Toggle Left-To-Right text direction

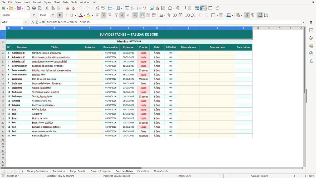pyautogui.click(x=247, y=15)
